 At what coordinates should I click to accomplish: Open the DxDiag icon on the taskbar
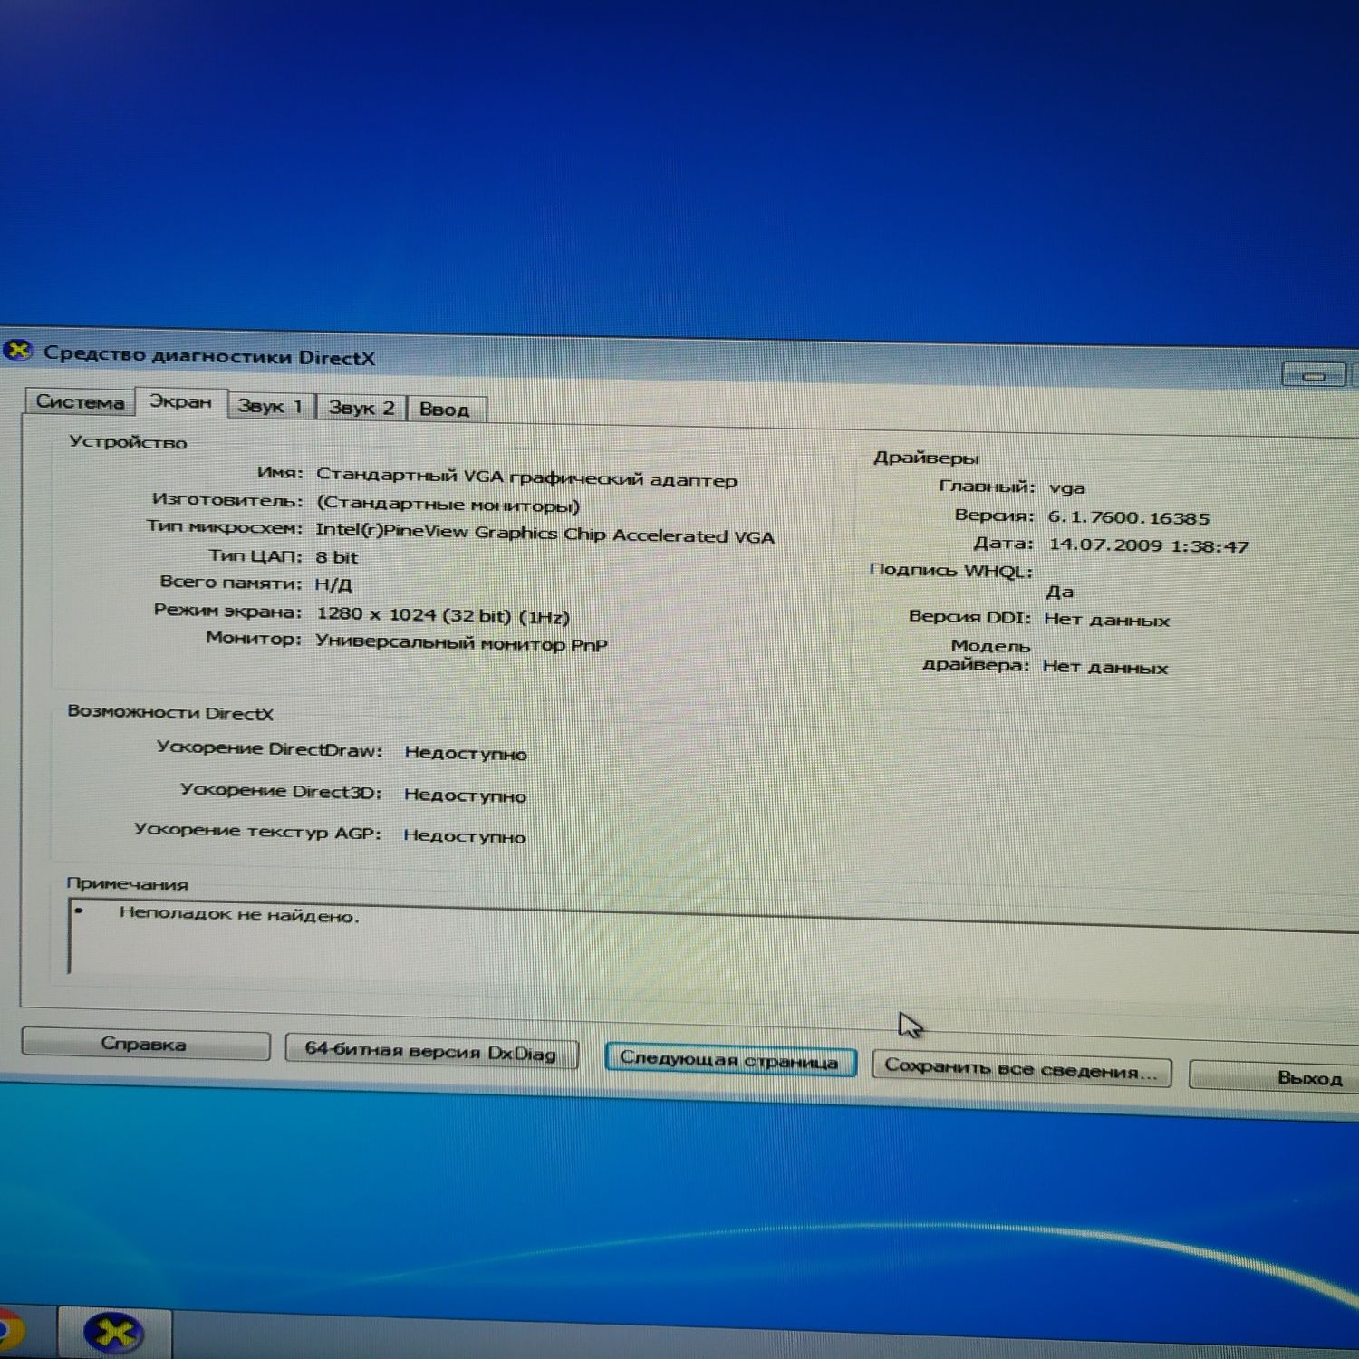(x=113, y=1333)
